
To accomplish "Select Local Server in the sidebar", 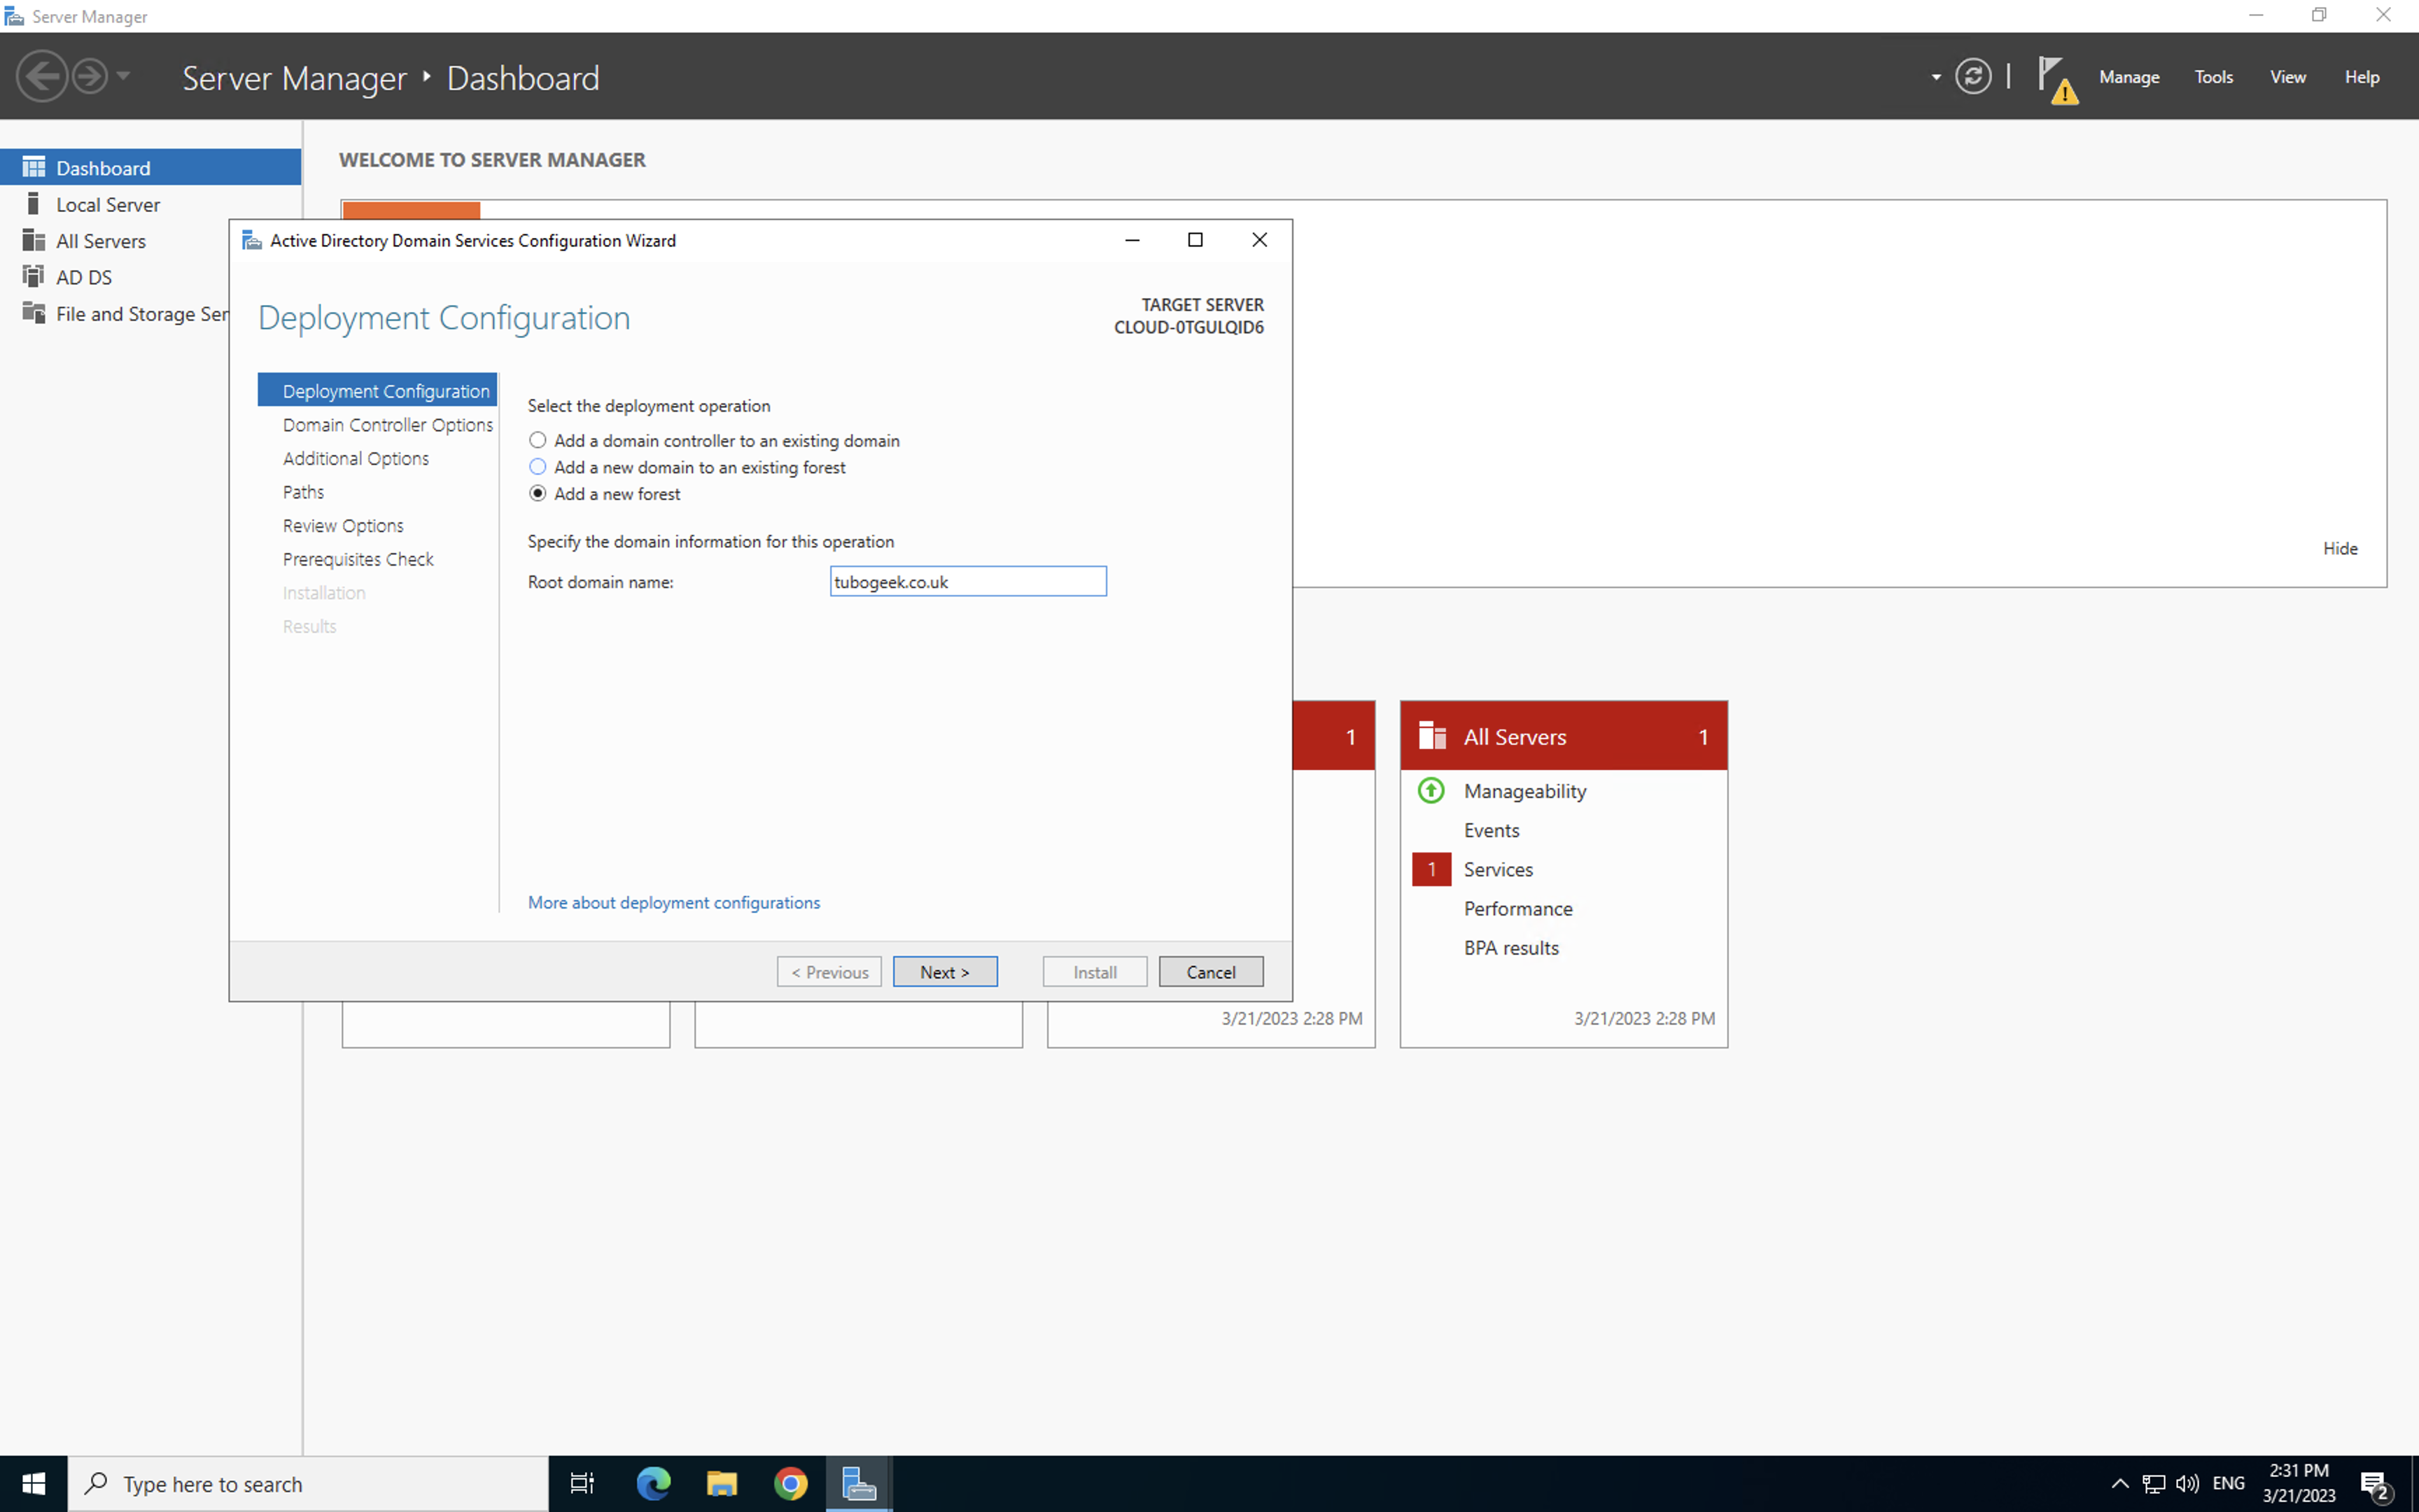I will tap(150, 204).
